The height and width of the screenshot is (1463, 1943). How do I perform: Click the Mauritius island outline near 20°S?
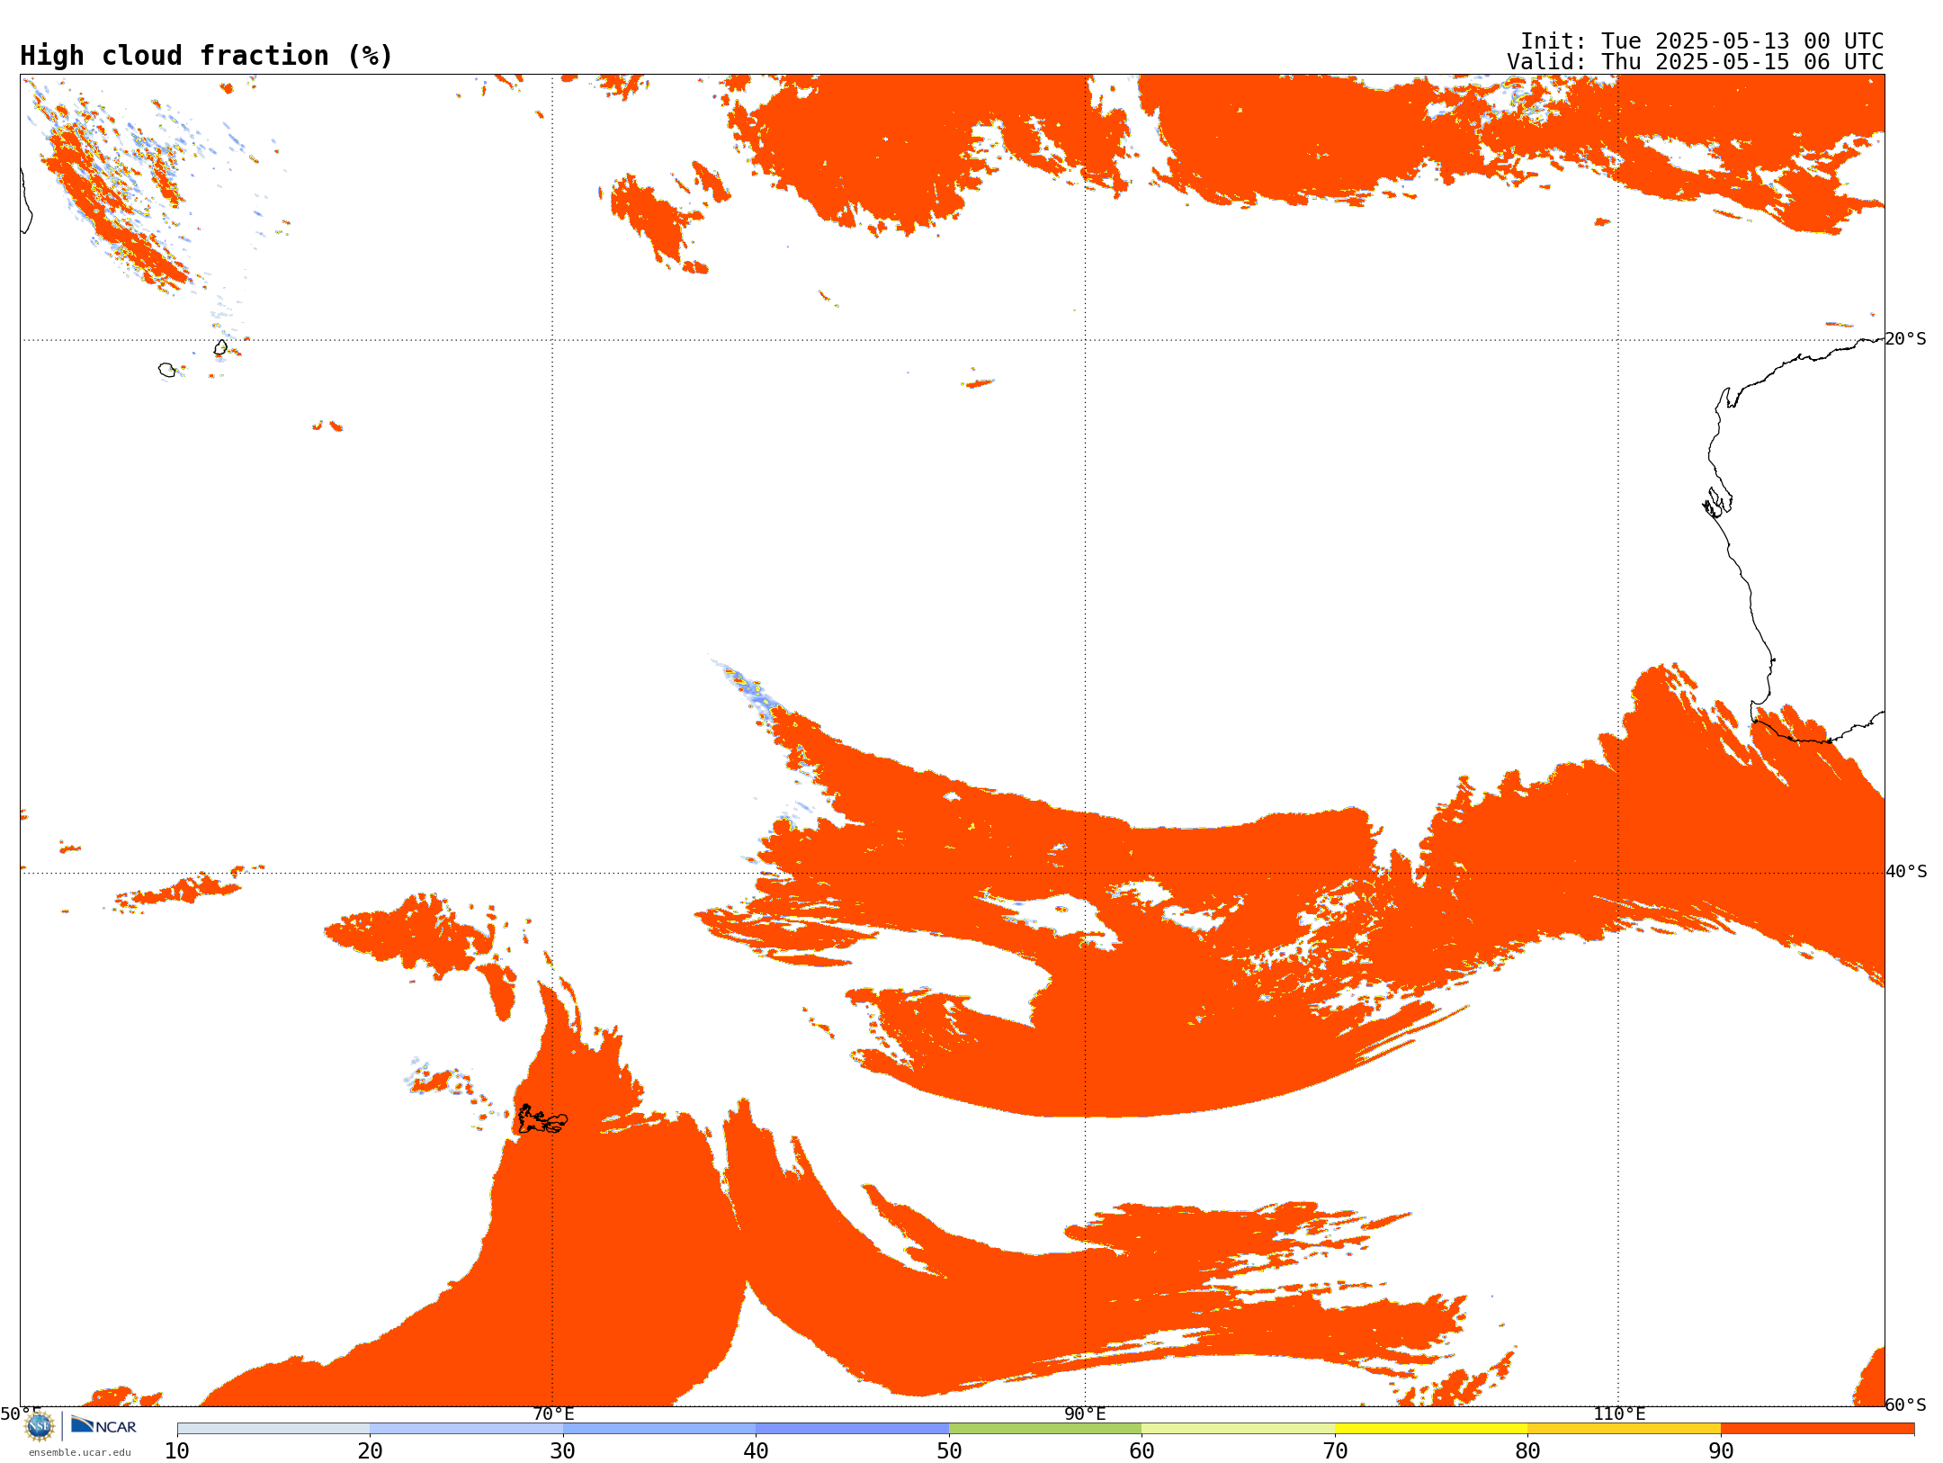220,347
